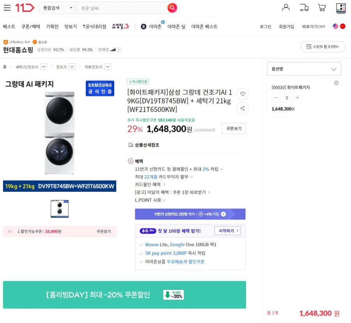Select the product thumbnail image

[60, 209]
